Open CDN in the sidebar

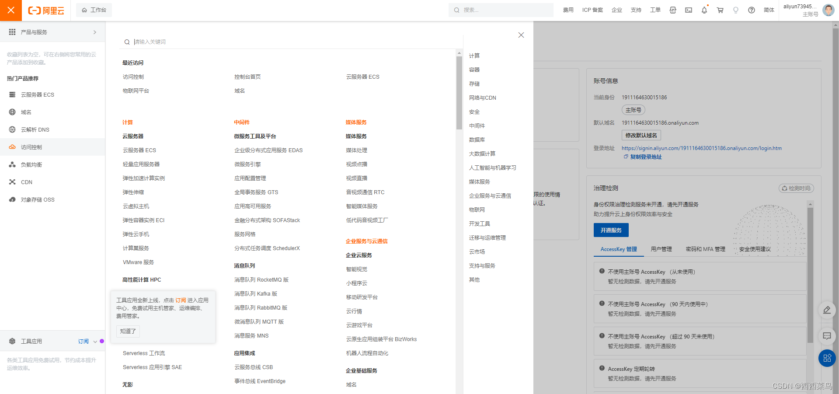pos(52,182)
